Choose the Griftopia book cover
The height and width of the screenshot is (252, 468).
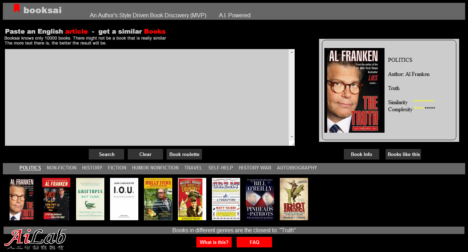(90, 199)
